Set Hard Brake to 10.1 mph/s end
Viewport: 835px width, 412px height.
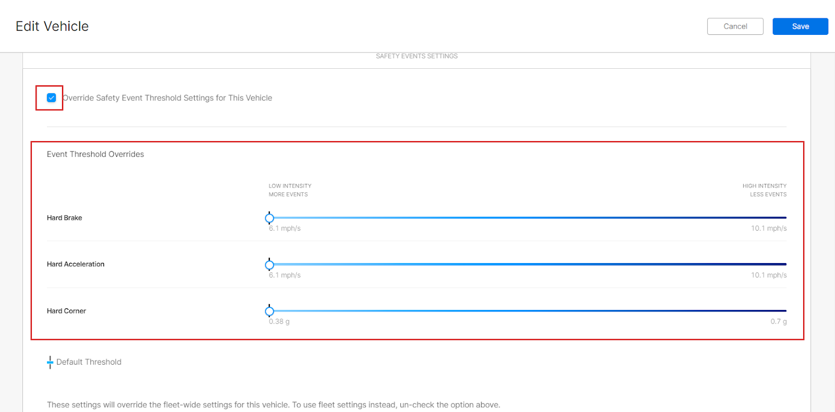pyautogui.click(x=785, y=218)
